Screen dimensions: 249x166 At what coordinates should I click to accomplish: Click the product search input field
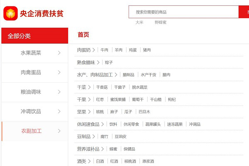click(183, 12)
